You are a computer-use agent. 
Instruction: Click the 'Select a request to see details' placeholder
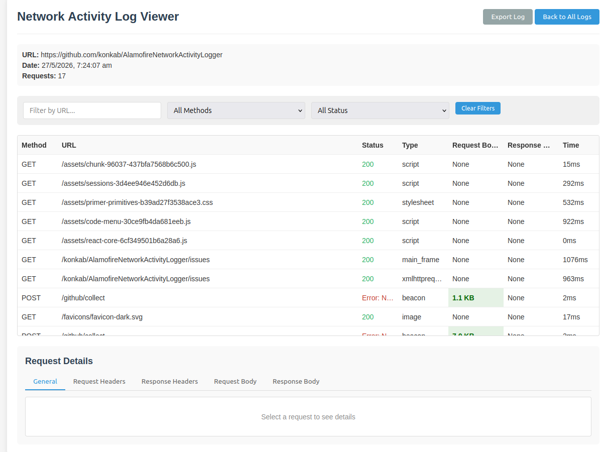point(308,417)
